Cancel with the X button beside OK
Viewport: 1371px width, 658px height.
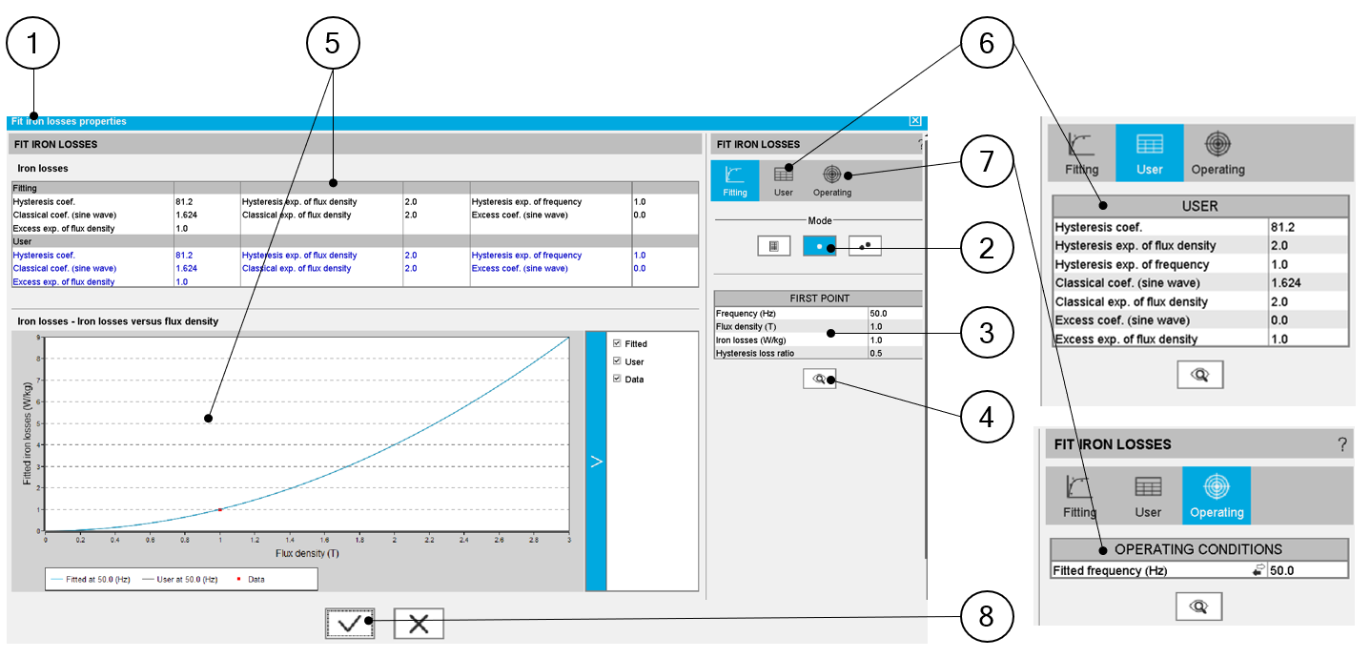point(419,624)
